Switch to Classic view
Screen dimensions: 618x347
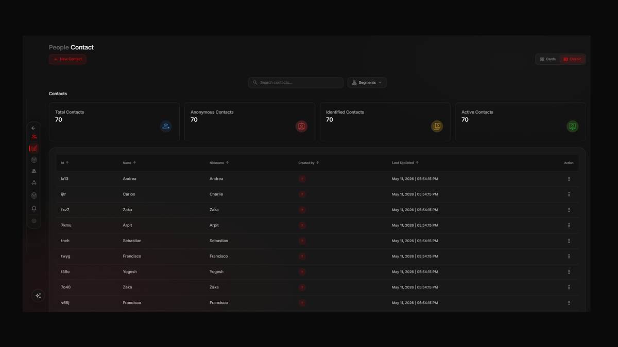click(572, 59)
